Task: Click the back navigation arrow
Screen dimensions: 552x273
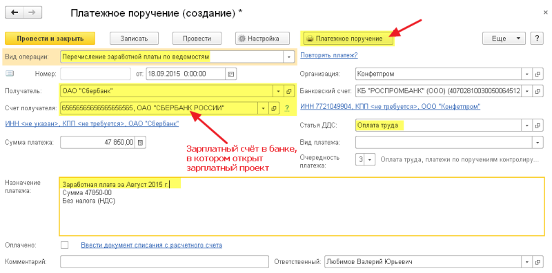Action: point(14,12)
